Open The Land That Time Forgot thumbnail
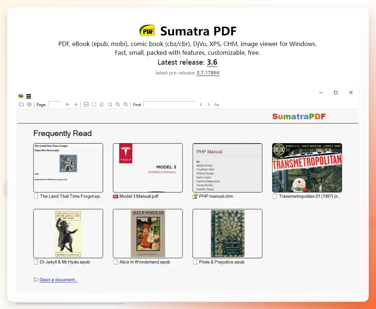The width and height of the screenshot is (376, 309). coord(68,168)
